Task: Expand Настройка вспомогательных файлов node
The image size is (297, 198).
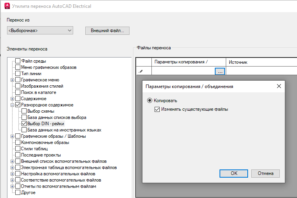Action: coord(12,174)
